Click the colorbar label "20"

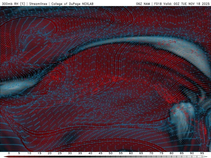[x=50, y=153]
